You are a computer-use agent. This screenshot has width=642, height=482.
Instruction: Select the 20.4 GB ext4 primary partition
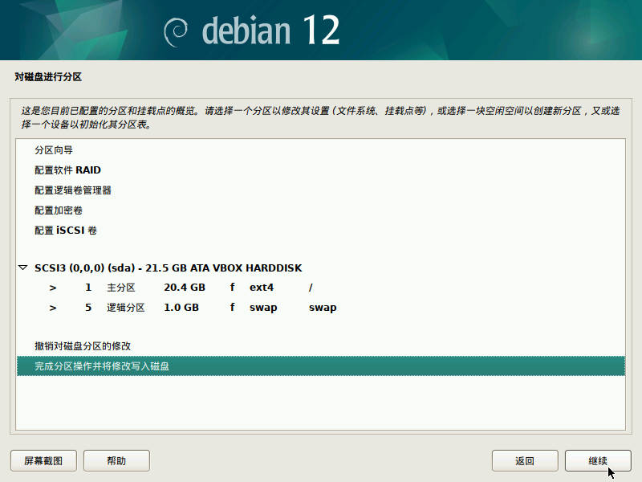coord(321,288)
